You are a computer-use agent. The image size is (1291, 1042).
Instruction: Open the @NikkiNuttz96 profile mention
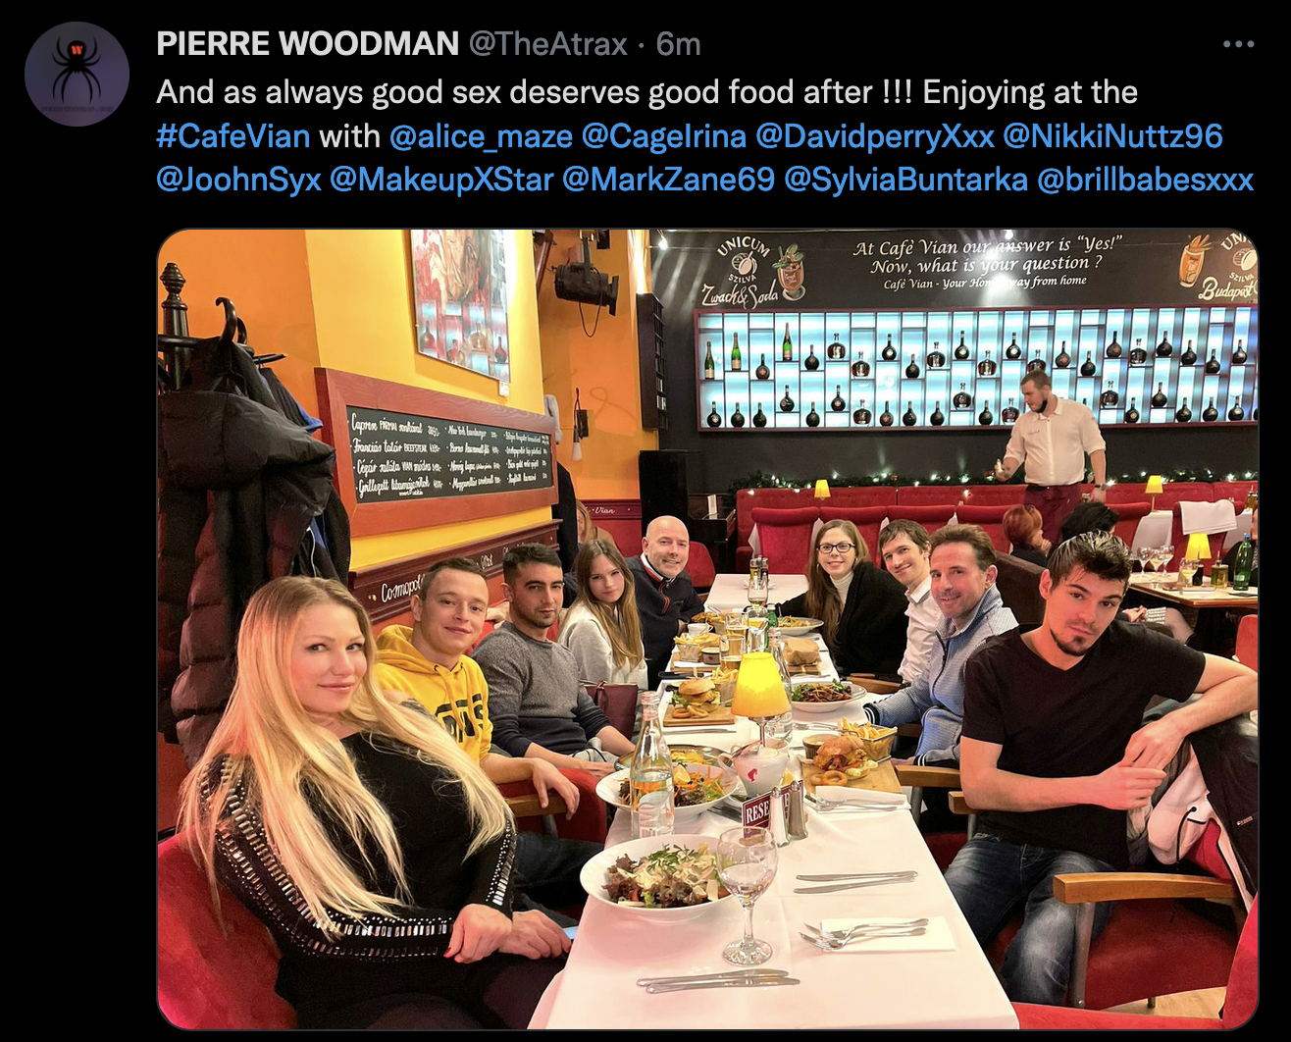pyautogui.click(x=1112, y=135)
